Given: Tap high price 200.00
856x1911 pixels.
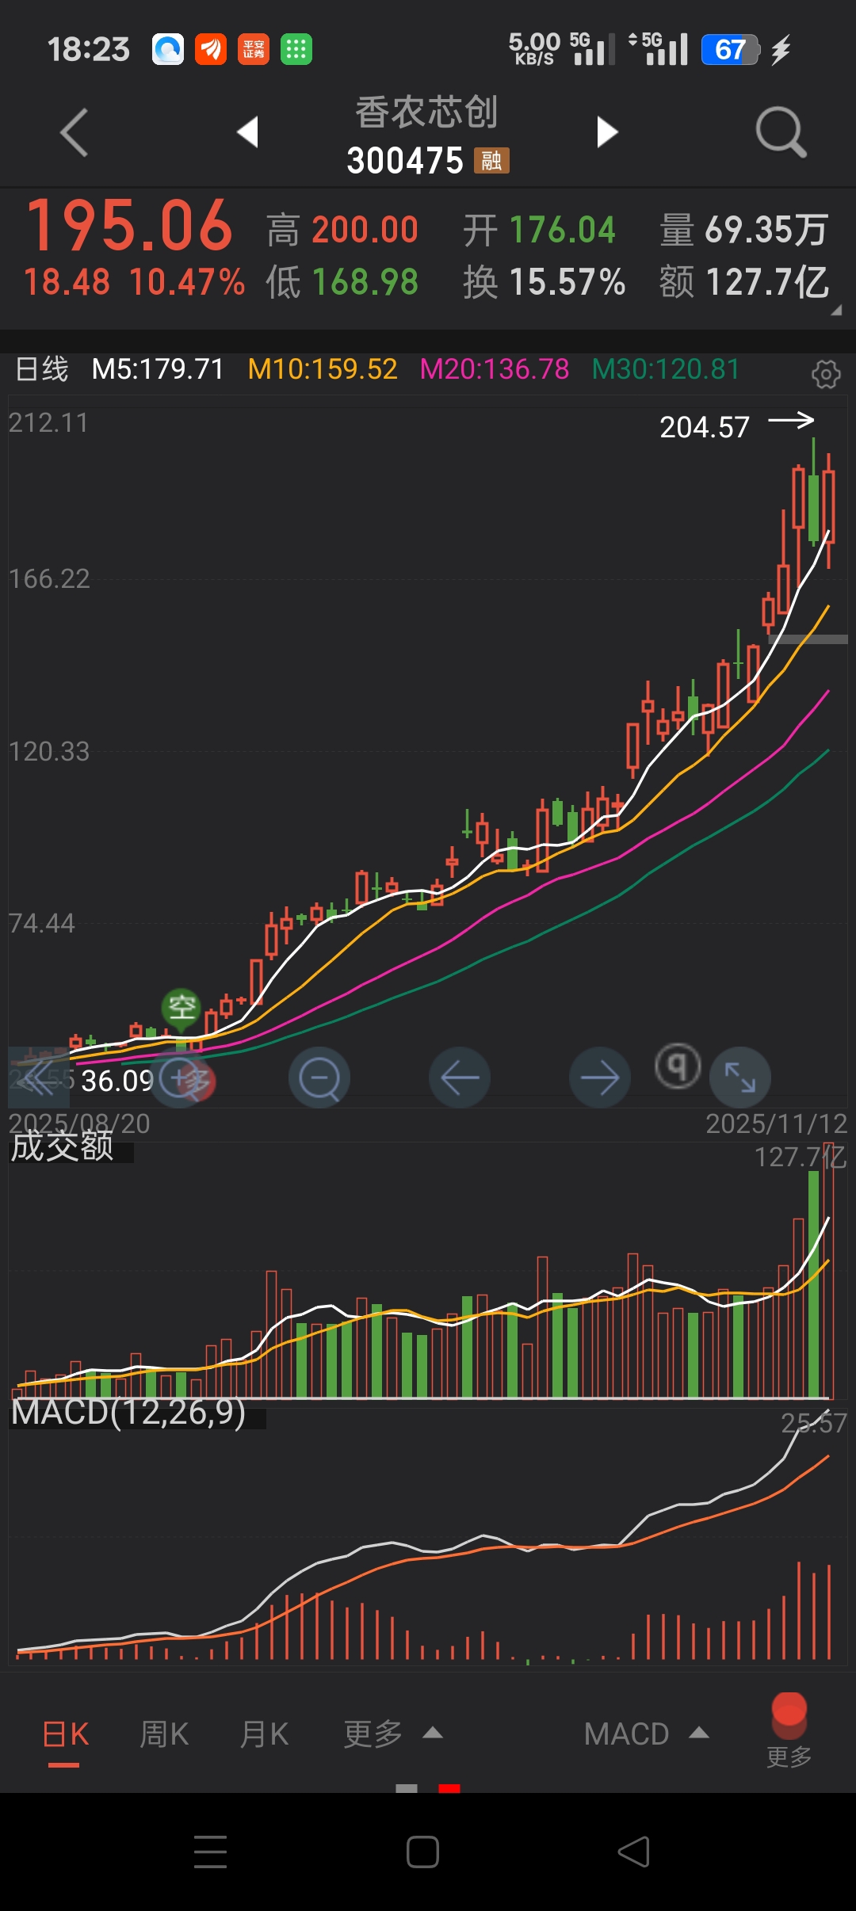Looking at the screenshot, I should click(x=365, y=230).
